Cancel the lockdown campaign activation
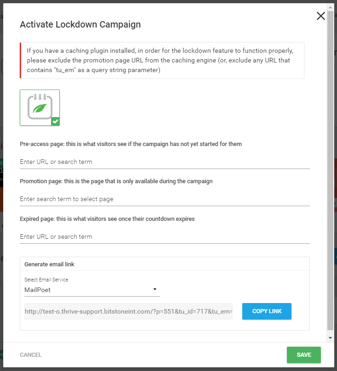 pyautogui.click(x=30, y=355)
